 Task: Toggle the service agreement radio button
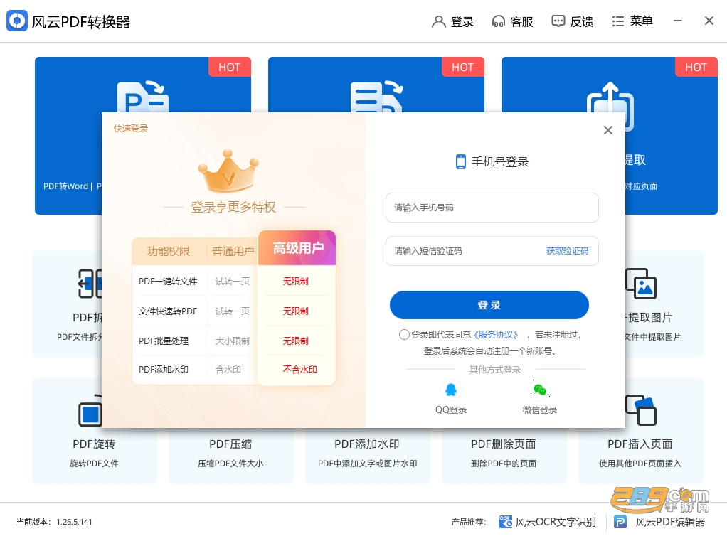[x=404, y=334]
